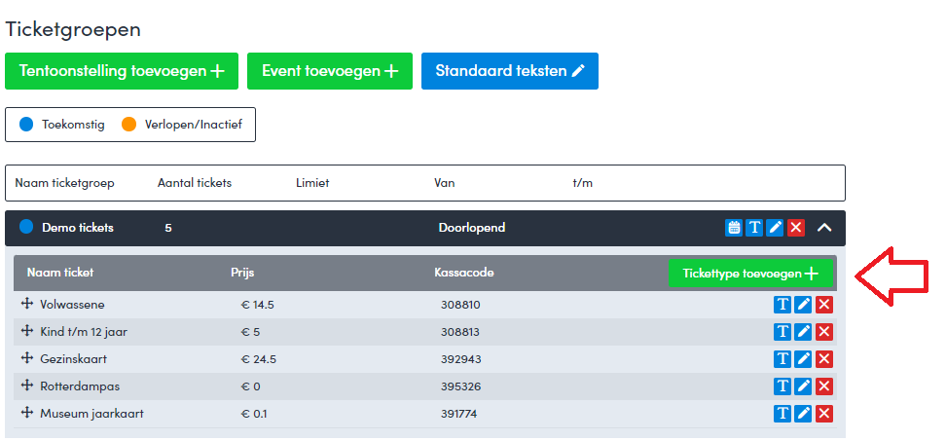This screenshot has height=441, width=946.
Task: Click text icon on Demo tickets header
Action: [754, 228]
